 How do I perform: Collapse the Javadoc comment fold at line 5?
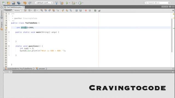[9, 14]
